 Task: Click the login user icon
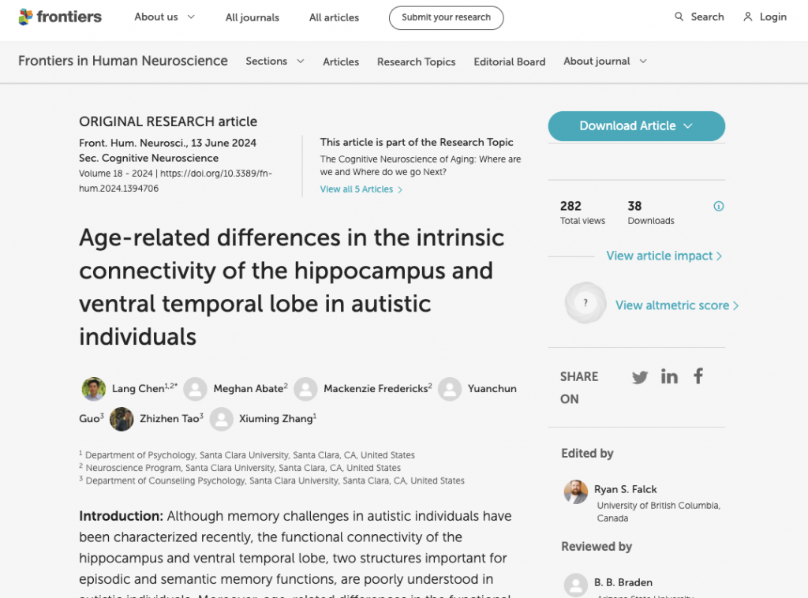pos(747,17)
